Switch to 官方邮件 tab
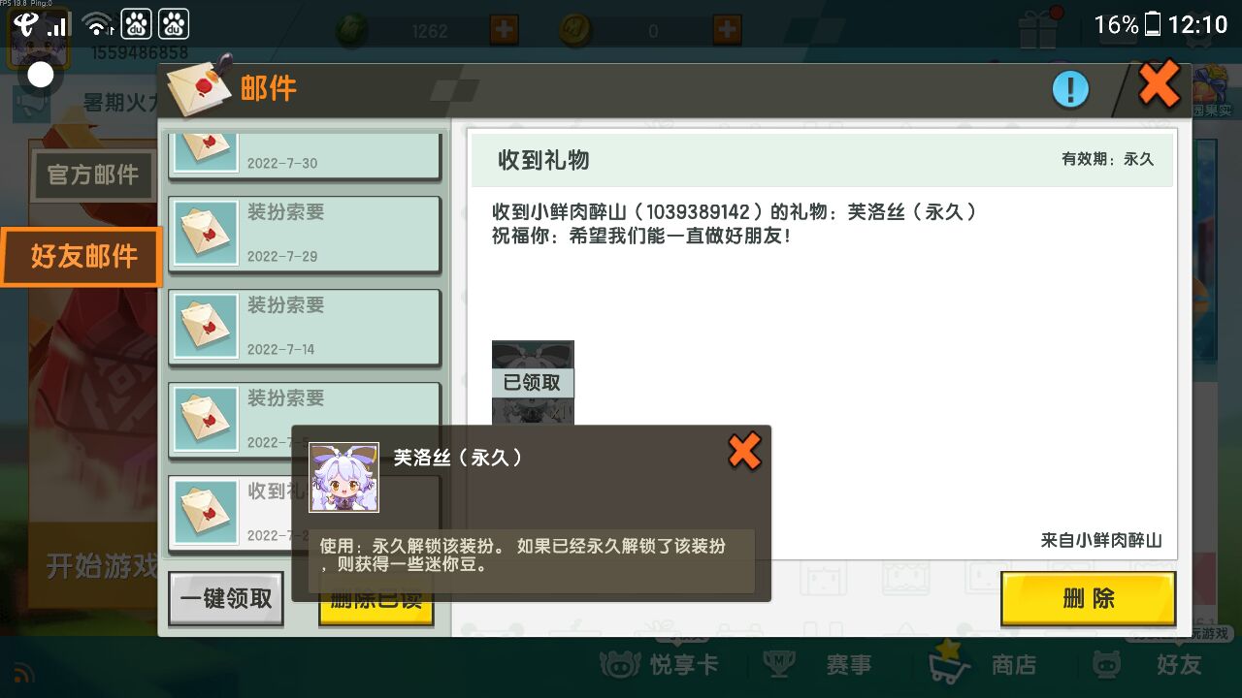 click(x=93, y=175)
